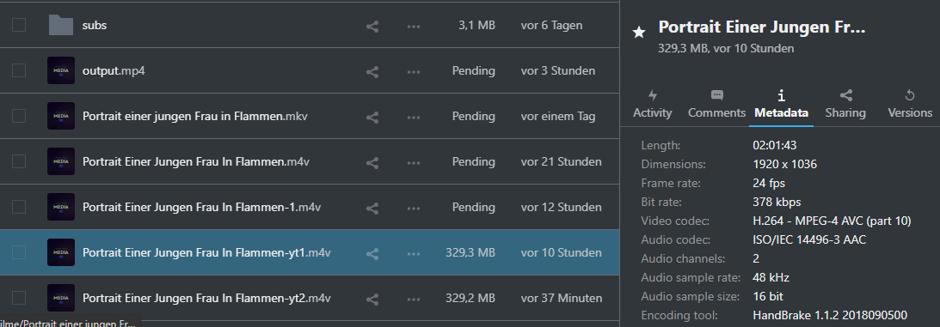Open three-dot menu for Flammen.mkv
This screenshot has height=327, width=940.
[413, 118]
